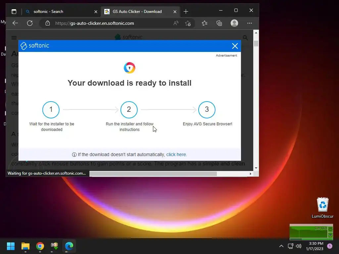Screen dimensions: 339x254
Task: View site information lock icon
Action: click(x=48, y=23)
